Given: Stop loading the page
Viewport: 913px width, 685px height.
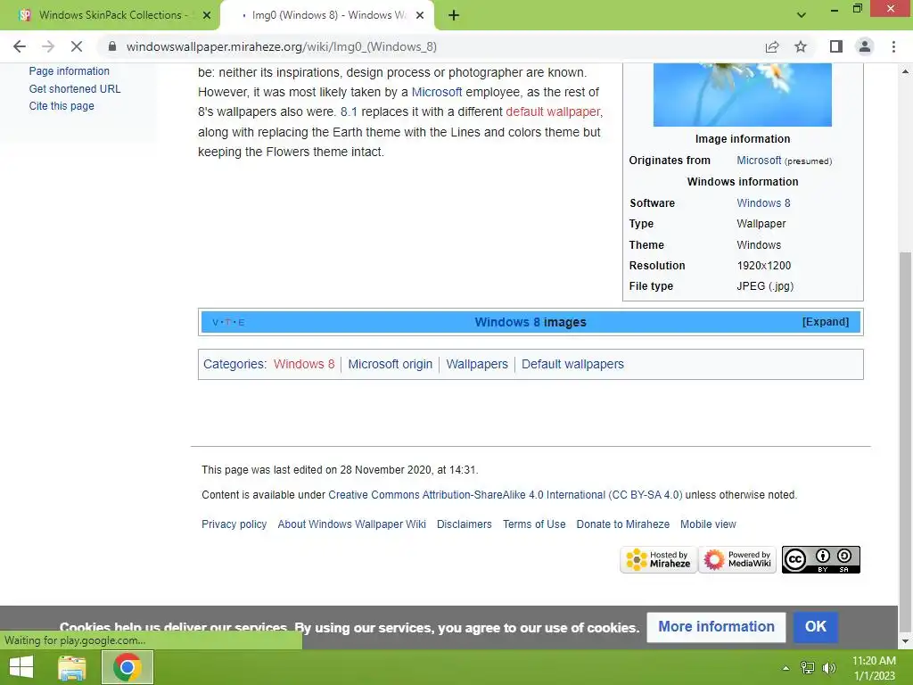Looking at the screenshot, I should [77, 46].
